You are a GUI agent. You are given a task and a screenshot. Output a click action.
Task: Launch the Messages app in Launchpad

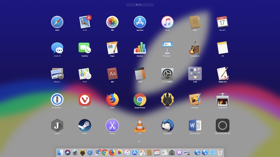(x=57, y=48)
